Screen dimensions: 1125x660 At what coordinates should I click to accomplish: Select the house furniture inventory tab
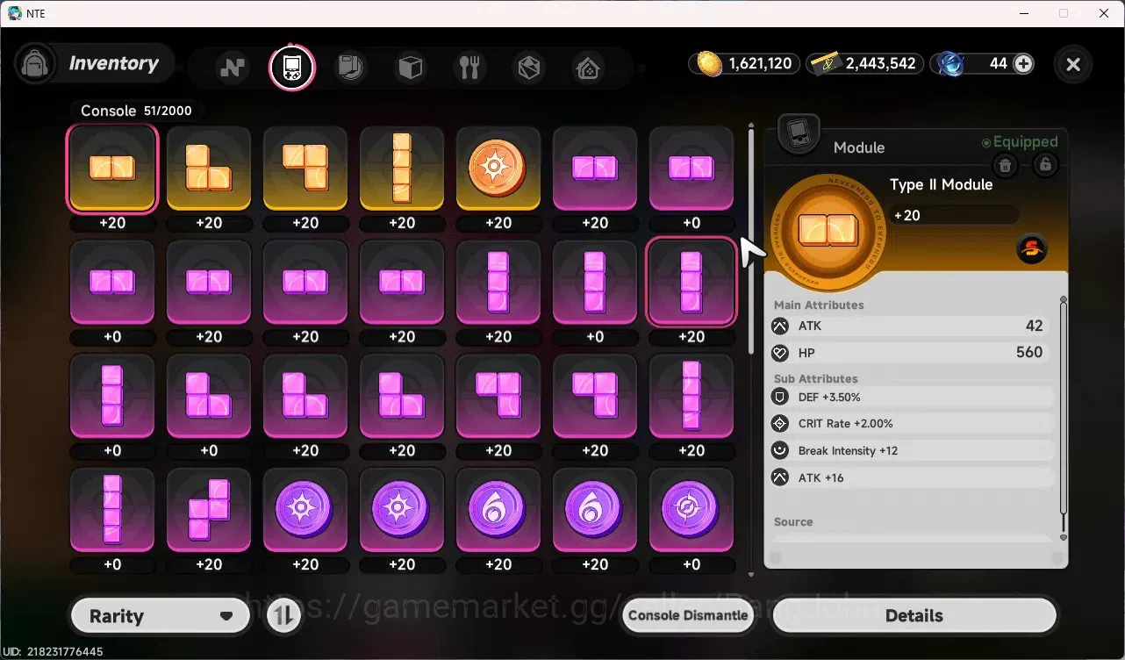(x=588, y=68)
